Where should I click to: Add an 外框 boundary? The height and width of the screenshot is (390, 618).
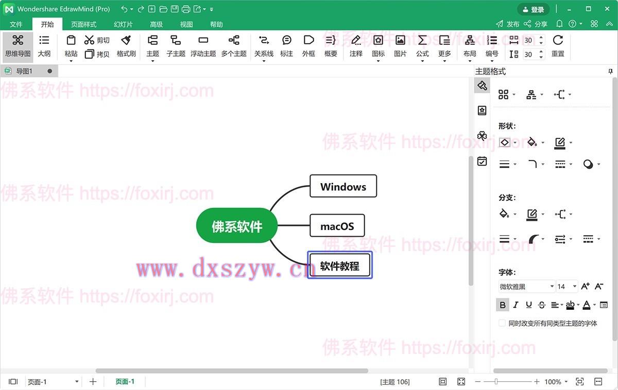(308, 46)
